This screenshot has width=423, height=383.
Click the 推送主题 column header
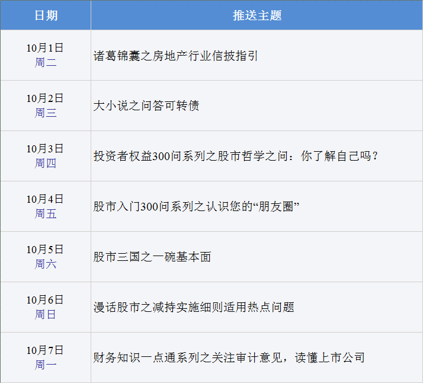coord(257,15)
